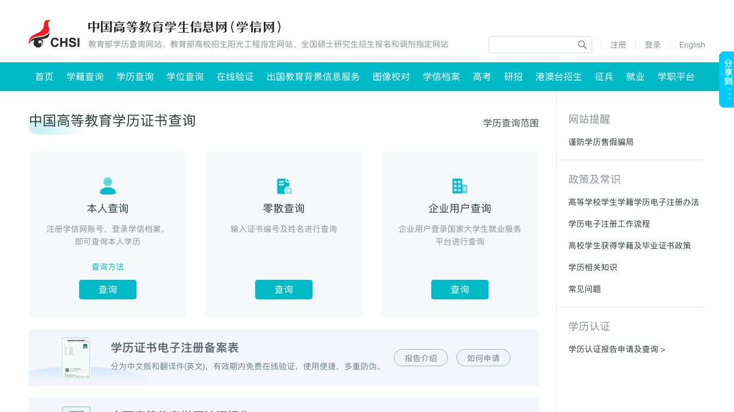The height and width of the screenshot is (412, 734).
Task: Click 查询方法 link under 本人查询
Action: (108, 267)
